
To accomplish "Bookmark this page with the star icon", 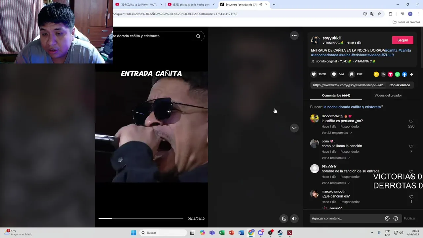I will tap(379, 14).
